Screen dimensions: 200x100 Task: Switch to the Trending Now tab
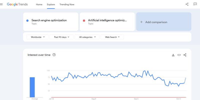point(67,4)
